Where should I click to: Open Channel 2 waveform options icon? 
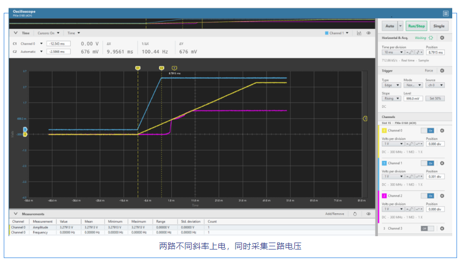pos(419,209)
